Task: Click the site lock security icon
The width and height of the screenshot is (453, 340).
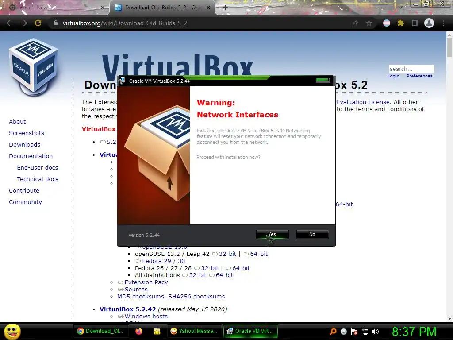Action: tap(56, 23)
